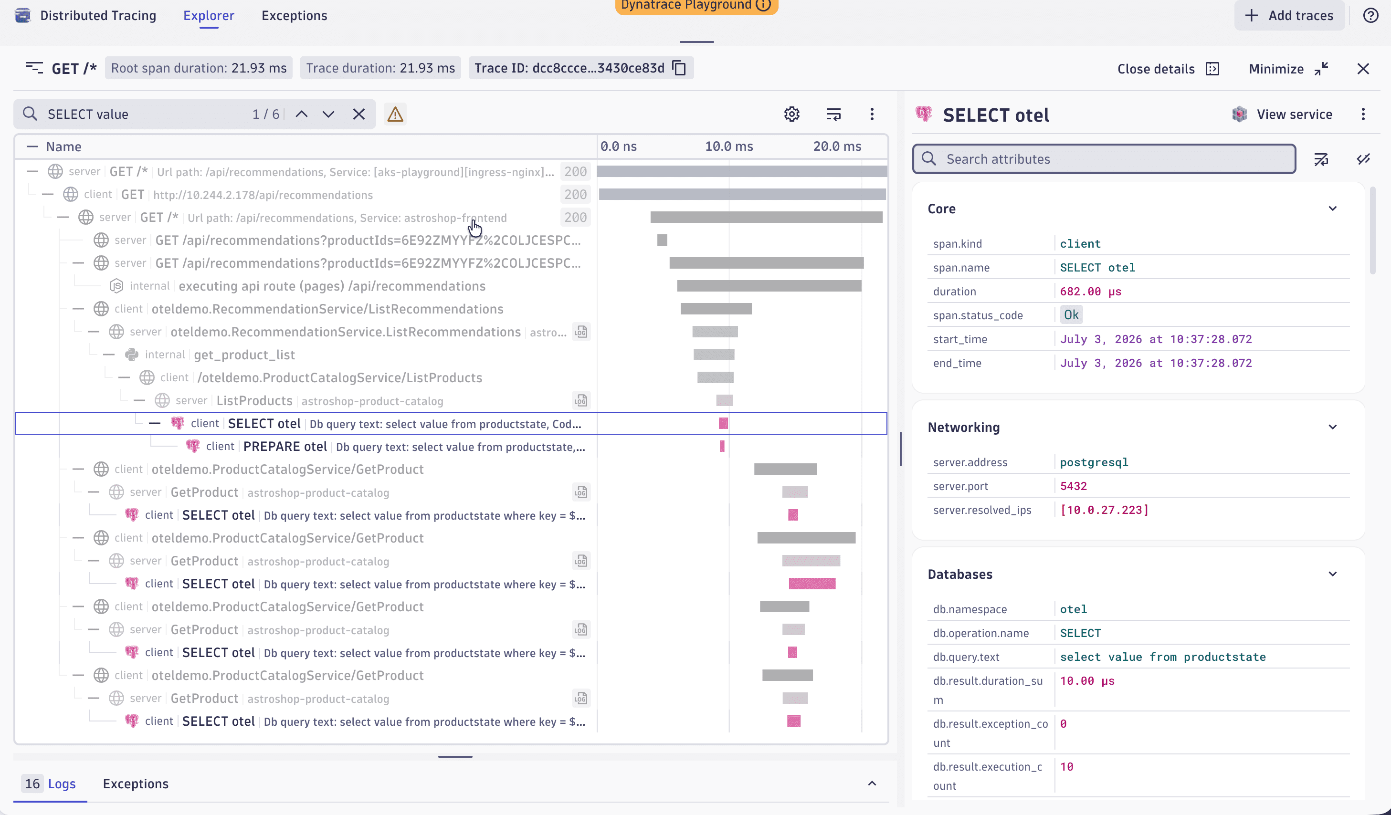Copy the Trace ID to clipboard
The height and width of the screenshot is (815, 1391).
pos(679,68)
